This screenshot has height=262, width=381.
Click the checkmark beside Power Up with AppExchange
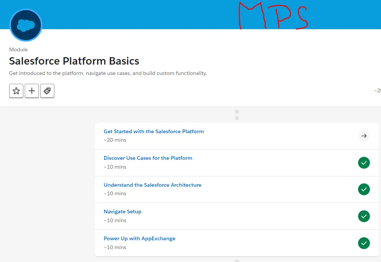tap(364, 243)
